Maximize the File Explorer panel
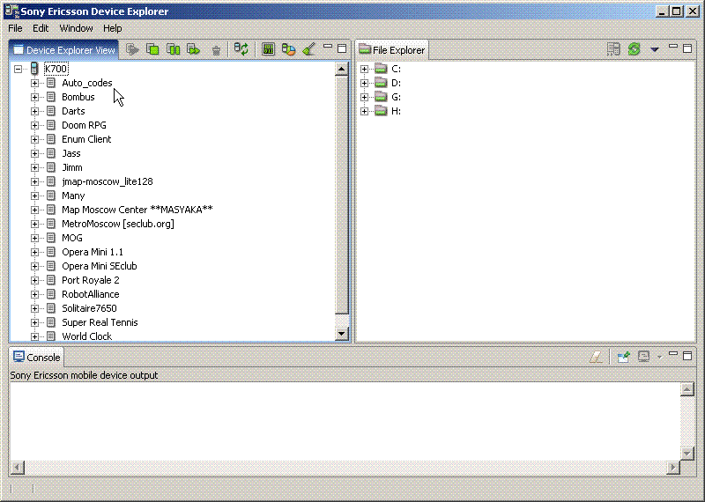This screenshot has height=502, width=705. click(687, 48)
